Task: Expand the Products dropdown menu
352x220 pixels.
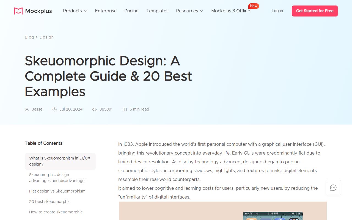Action: [x=75, y=11]
